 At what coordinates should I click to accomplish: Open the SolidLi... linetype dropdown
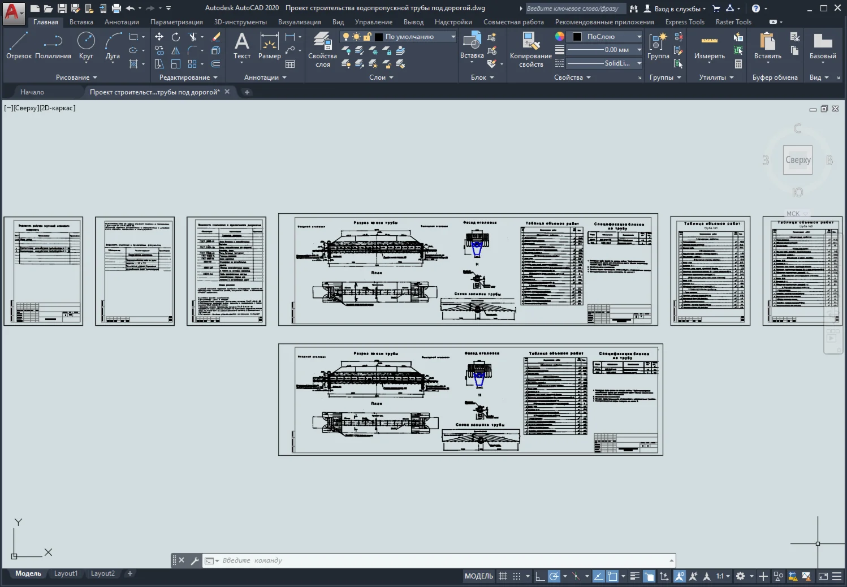pyautogui.click(x=605, y=63)
